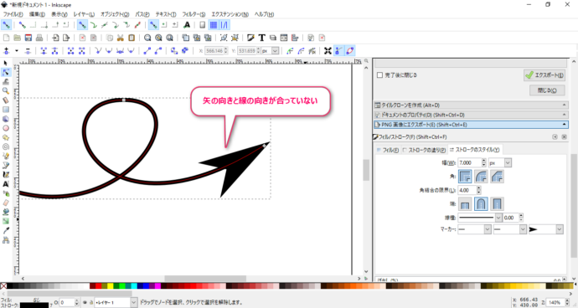Close the Fill/Stroke dialog panel
This screenshot has height=308, width=578.
[564, 136]
